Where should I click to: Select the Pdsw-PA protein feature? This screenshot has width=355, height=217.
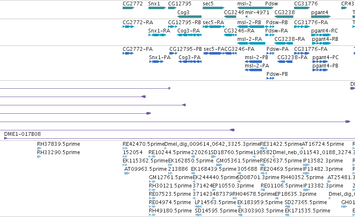[x=271, y=53]
